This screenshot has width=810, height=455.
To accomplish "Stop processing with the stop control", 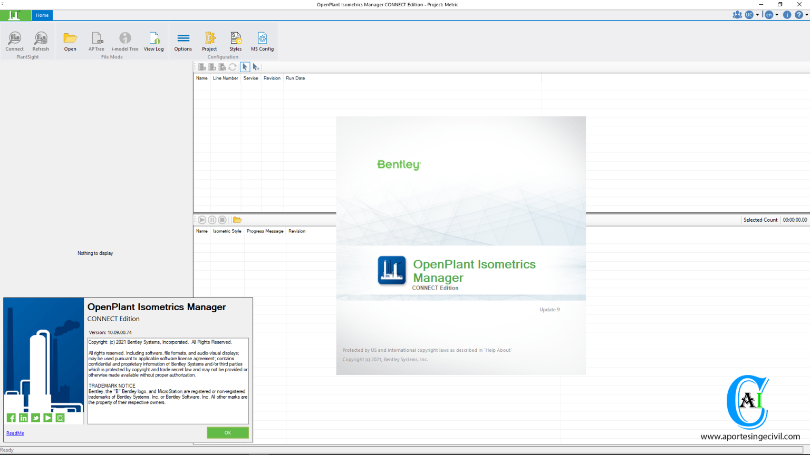I will [222, 220].
